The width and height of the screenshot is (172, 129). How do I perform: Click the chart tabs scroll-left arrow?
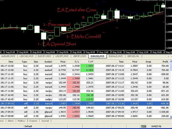point(168,57)
